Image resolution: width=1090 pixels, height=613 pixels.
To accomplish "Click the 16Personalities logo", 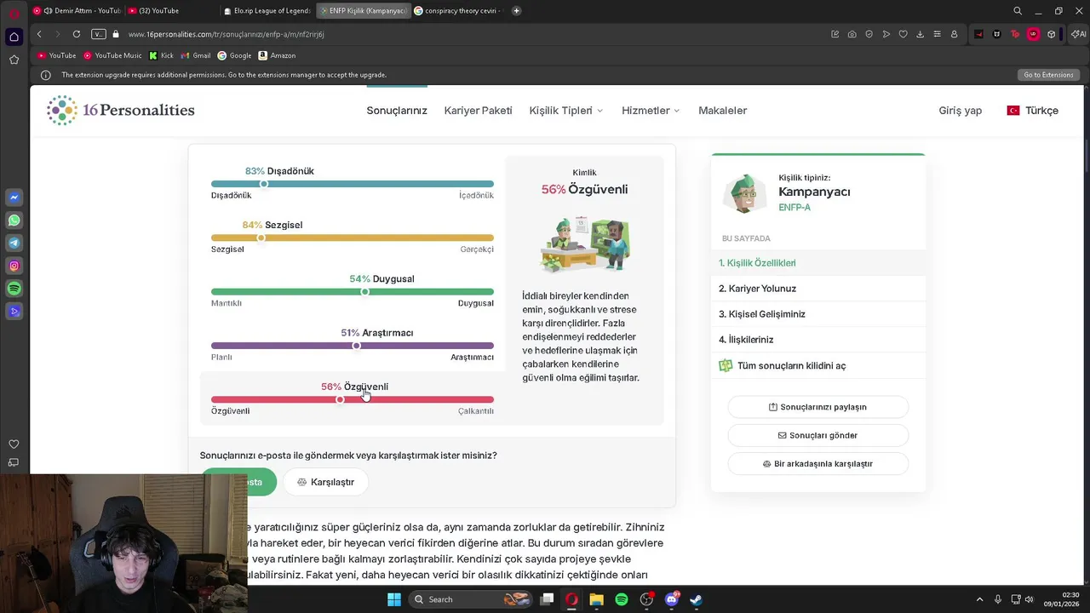I will 121,111.
